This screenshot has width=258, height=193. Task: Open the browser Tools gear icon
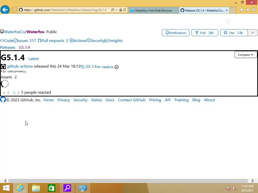pos(254,10)
